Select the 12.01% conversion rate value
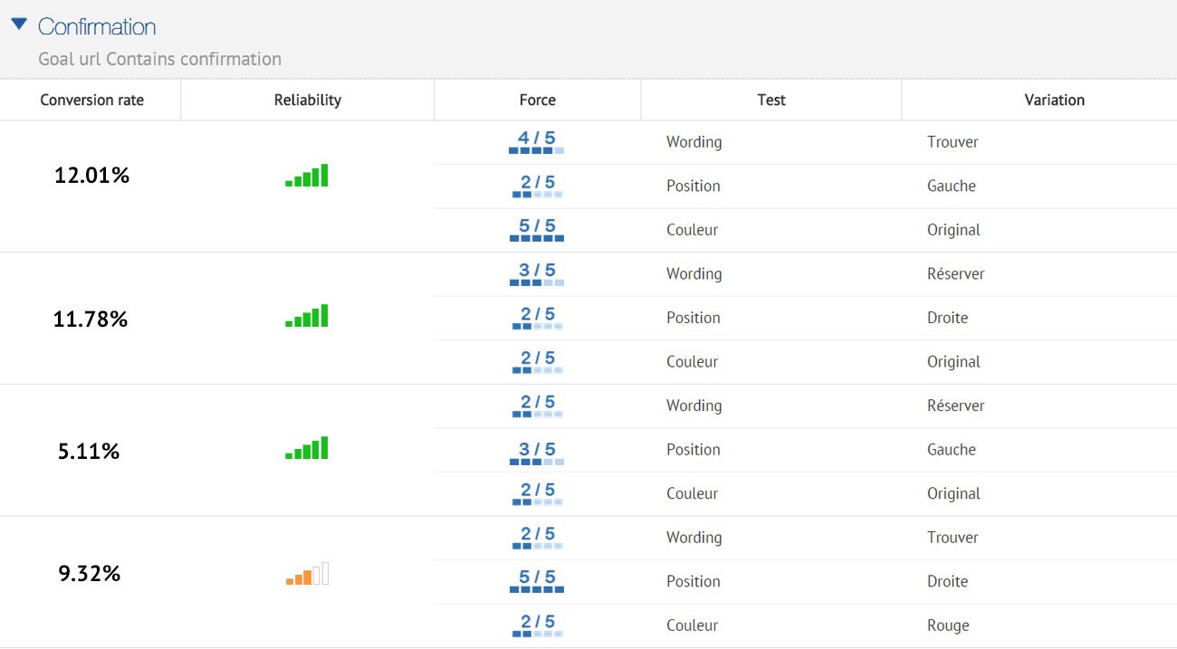1177x649 pixels. click(91, 176)
